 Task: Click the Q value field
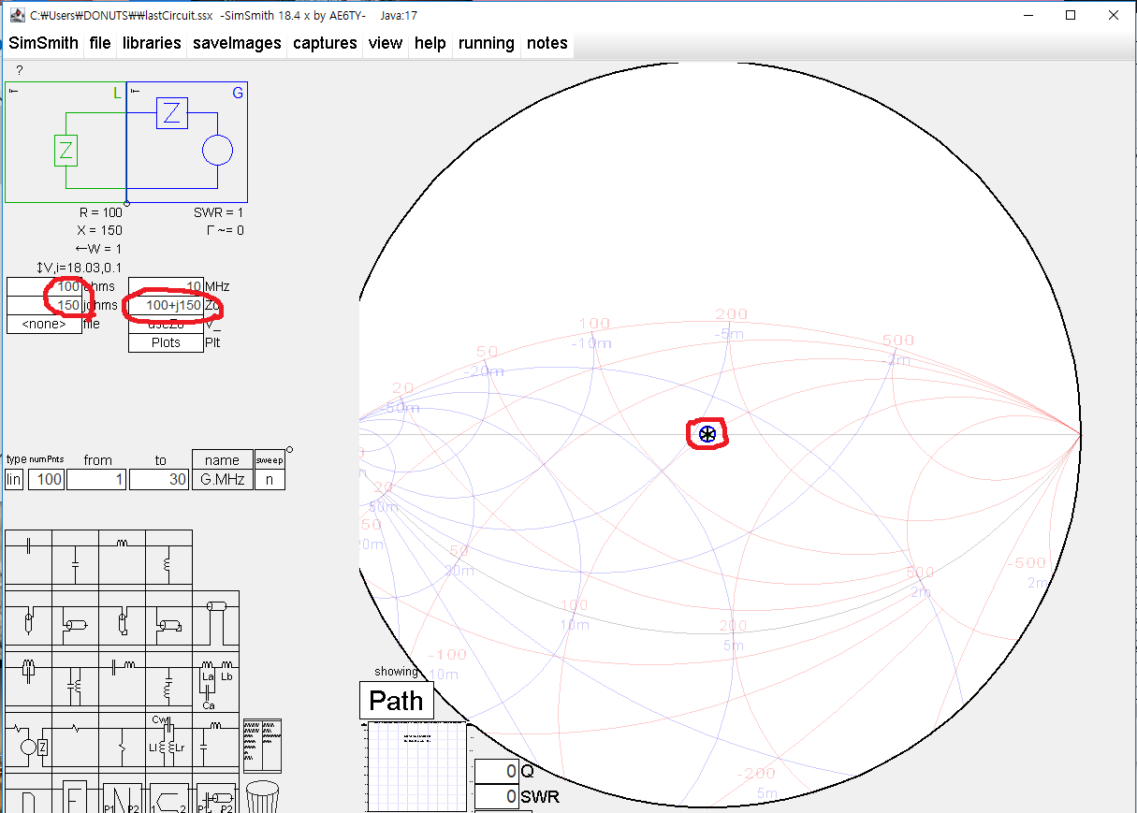[496, 771]
